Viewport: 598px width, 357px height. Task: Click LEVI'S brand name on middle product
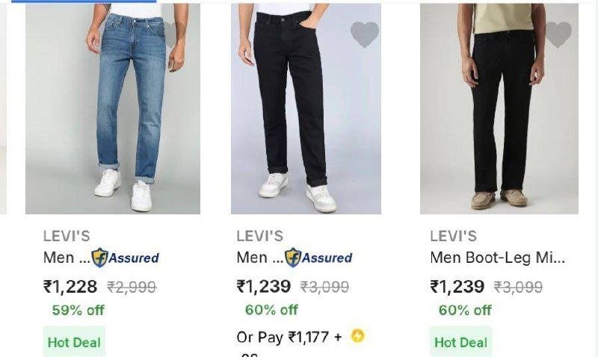260,236
